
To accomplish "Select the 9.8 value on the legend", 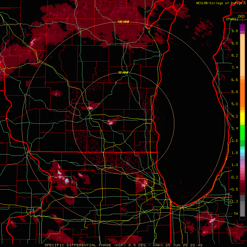I will click(x=235, y=31).
